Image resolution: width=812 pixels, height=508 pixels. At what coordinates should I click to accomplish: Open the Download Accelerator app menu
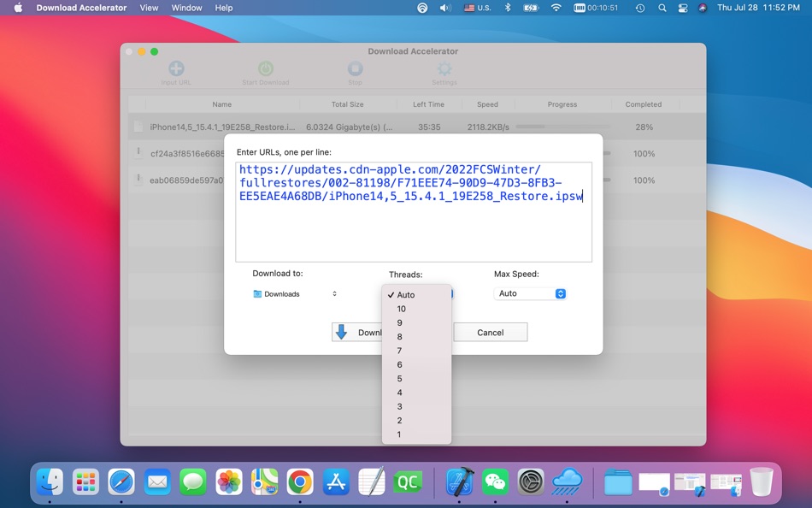81,8
